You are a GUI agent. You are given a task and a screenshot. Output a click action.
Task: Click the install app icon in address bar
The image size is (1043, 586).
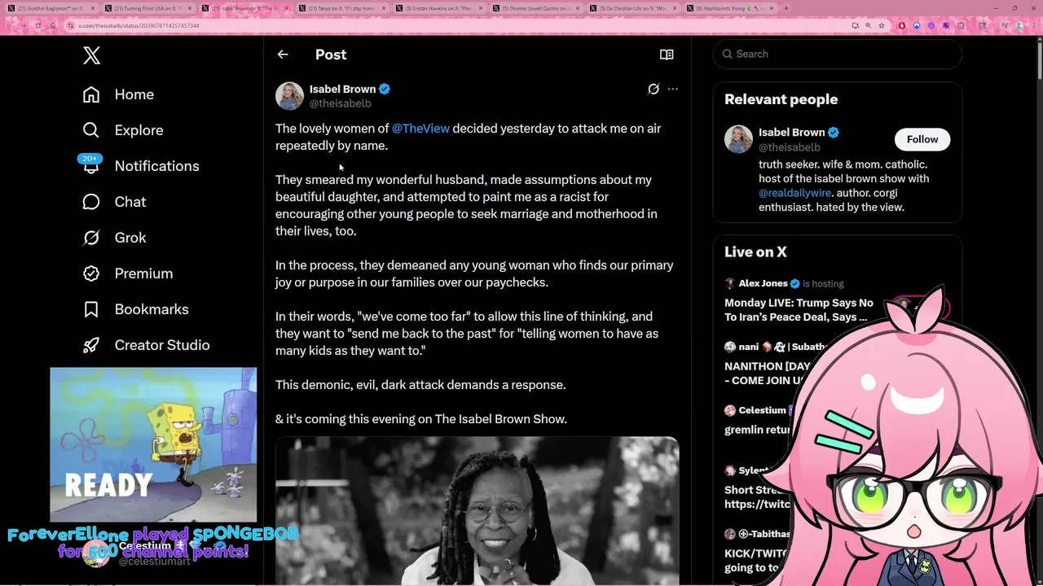click(856, 25)
